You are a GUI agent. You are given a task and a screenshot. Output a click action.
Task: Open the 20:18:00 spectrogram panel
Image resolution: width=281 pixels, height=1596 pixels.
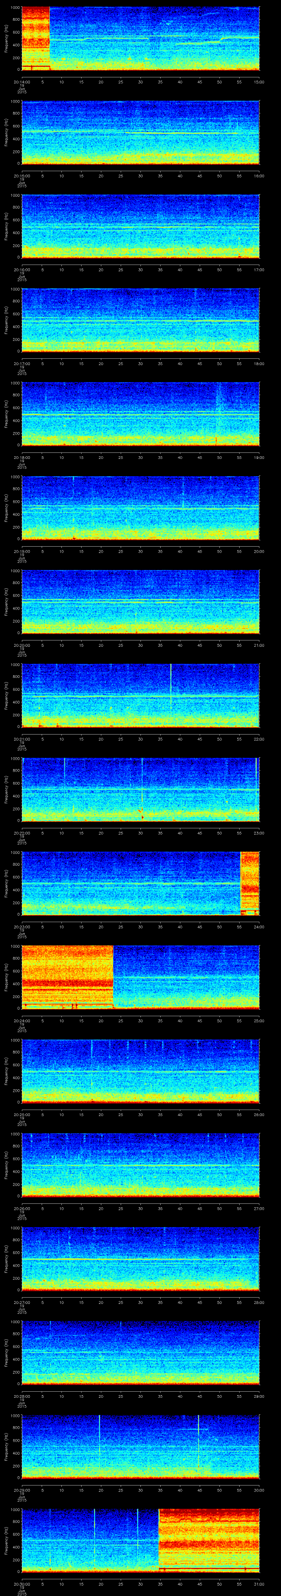[140, 414]
